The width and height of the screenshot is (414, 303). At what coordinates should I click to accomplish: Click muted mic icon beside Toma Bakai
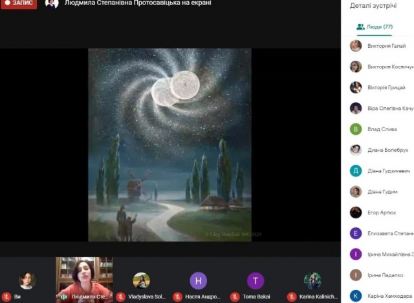[x=234, y=297]
